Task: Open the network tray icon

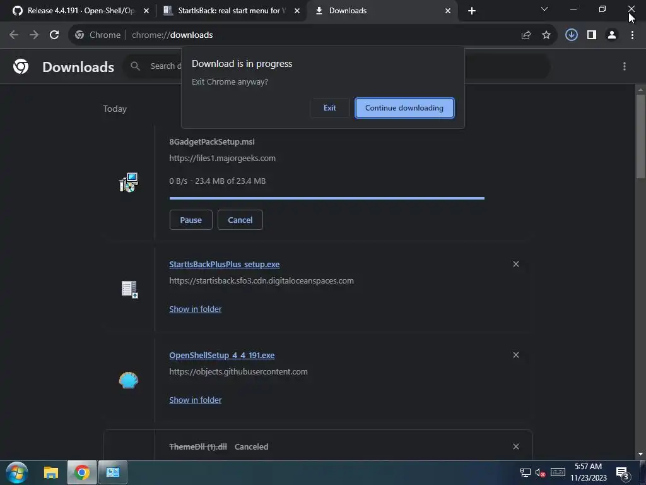Action: [x=526, y=473]
